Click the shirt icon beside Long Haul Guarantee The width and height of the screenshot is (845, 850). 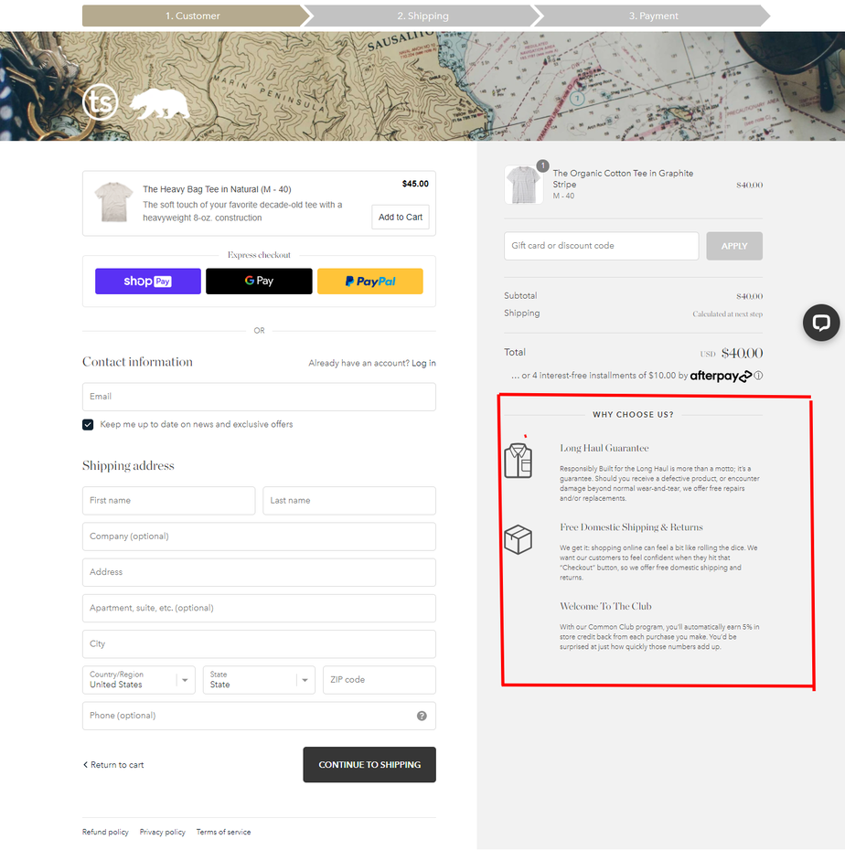pos(518,461)
